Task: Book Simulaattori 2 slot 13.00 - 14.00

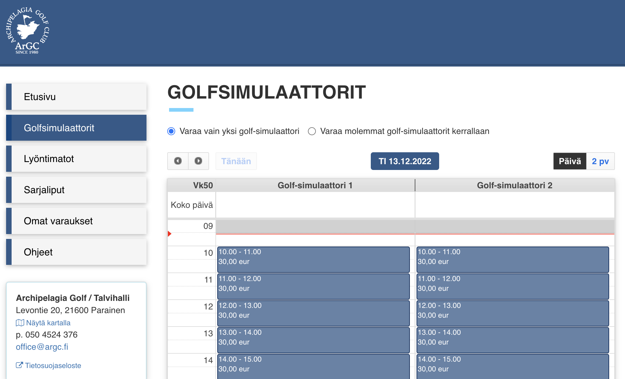Action: pyautogui.click(x=513, y=340)
